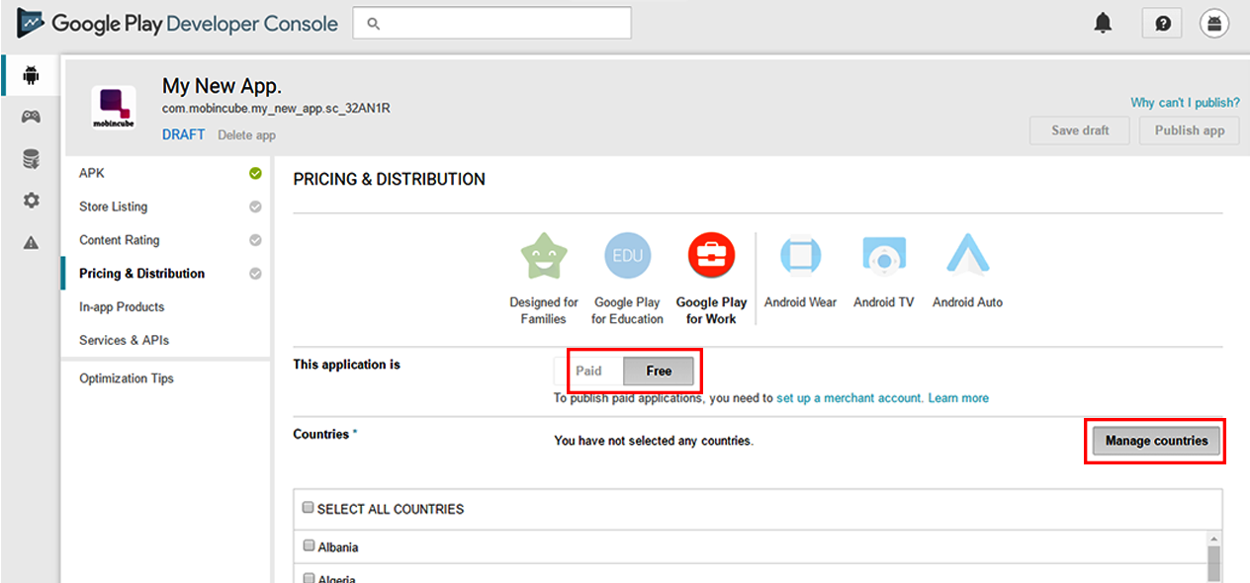Click the mobincube app icon thumbnail
The width and height of the screenshot is (1250, 583).
point(114,109)
